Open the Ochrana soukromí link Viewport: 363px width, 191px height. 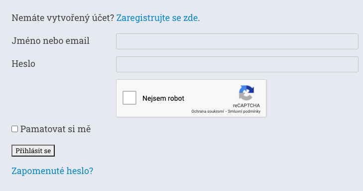(208, 112)
